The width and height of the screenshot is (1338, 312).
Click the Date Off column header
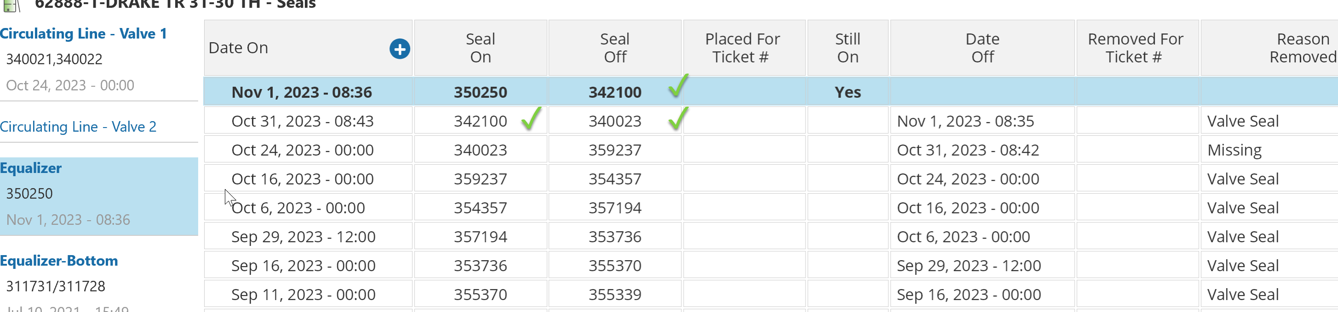click(982, 48)
